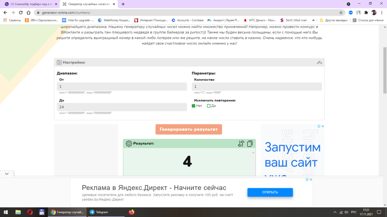Show hidden system tray icons
387x217 pixels.
click(335, 212)
